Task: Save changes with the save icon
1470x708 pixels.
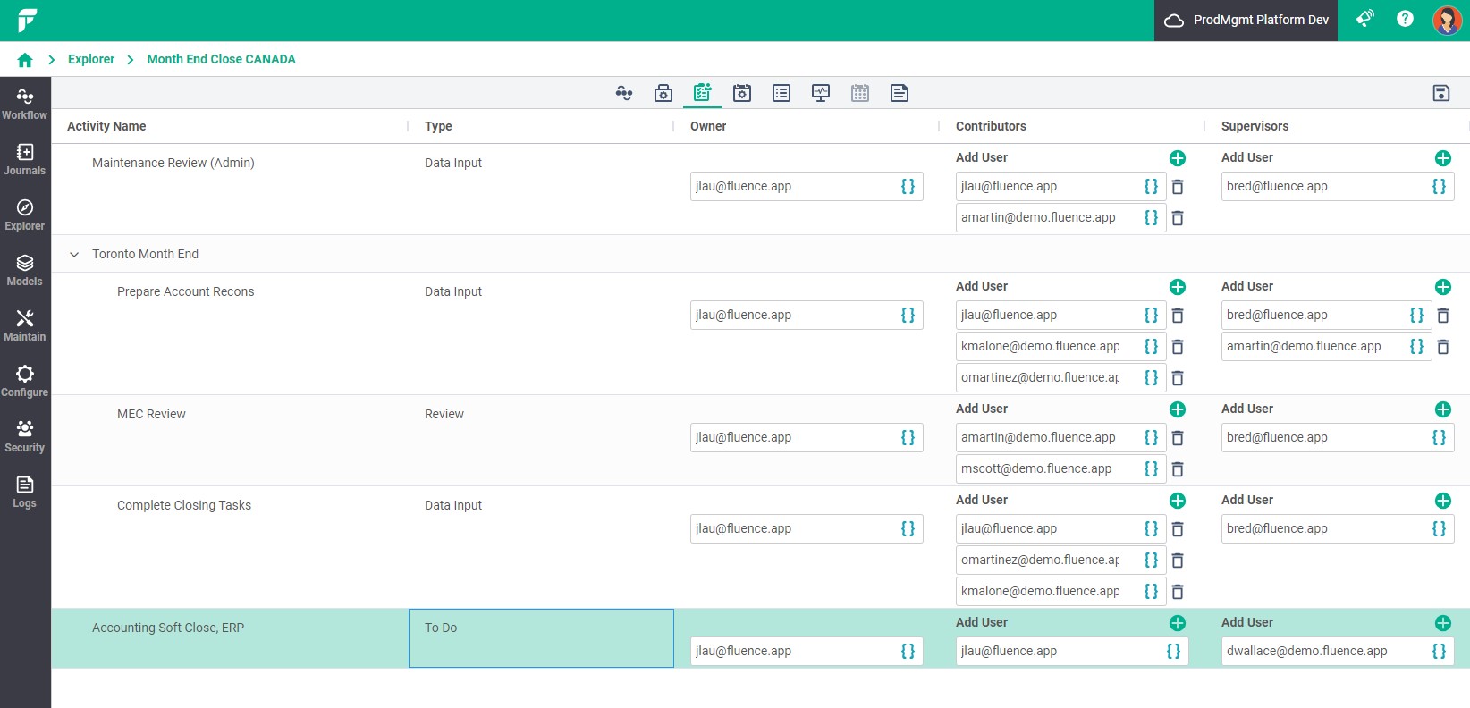Action: coord(1441,93)
